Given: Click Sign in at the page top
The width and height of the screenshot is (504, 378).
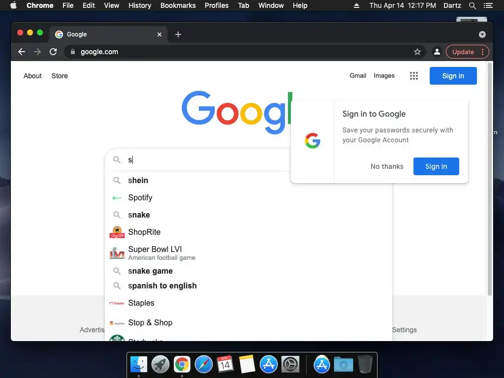Looking at the screenshot, I should point(453,76).
